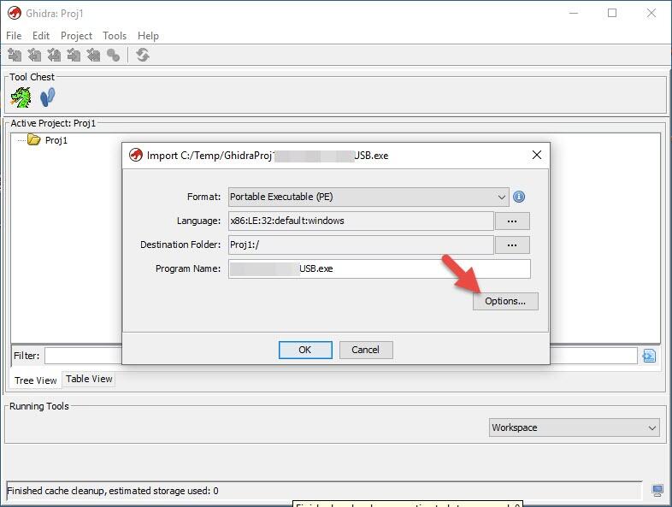The image size is (672, 507).
Task: Select the Proj1 folder in the tree
Action: pos(56,140)
